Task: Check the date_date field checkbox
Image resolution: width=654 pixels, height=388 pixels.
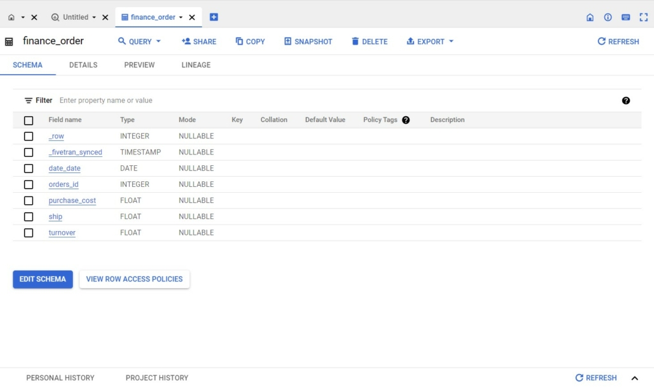Action: [28, 168]
